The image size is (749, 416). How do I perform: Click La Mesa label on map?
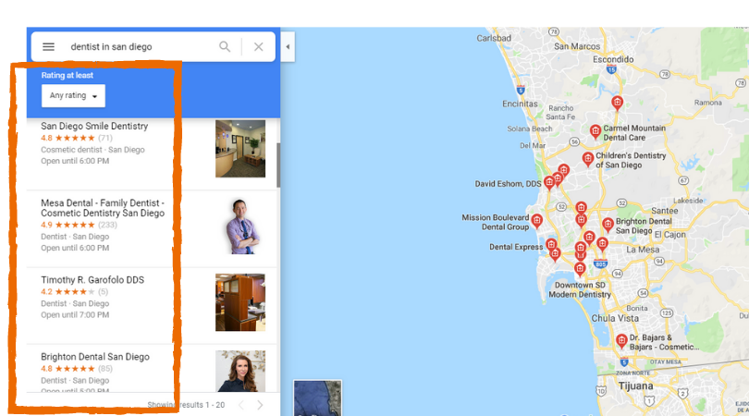point(643,250)
